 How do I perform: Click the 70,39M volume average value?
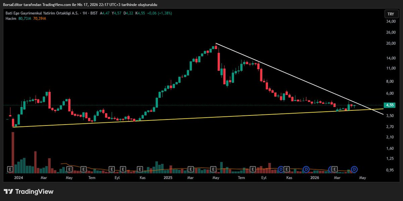[x=39, y=18]
